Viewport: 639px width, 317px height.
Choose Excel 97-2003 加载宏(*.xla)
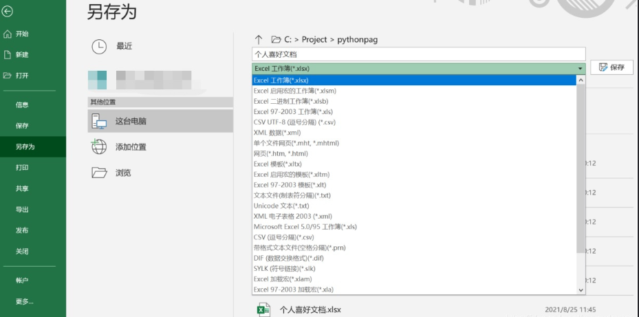[414, 289]
